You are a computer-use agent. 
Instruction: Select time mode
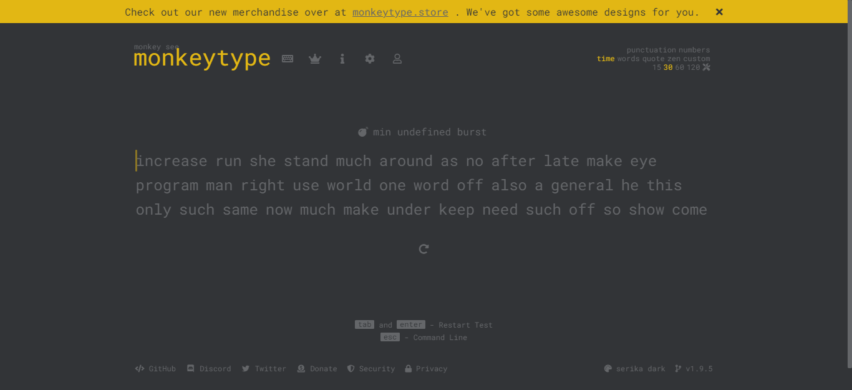[606, 59]
